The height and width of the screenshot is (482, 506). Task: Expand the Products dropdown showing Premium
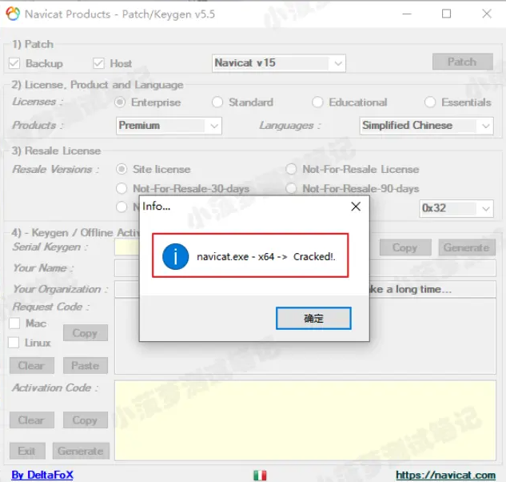click(213, 126)
